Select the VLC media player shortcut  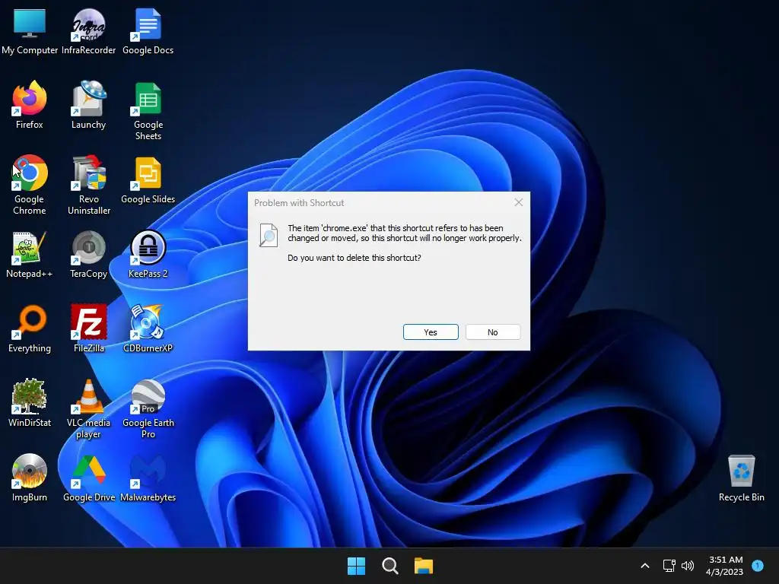coord(88,408)
